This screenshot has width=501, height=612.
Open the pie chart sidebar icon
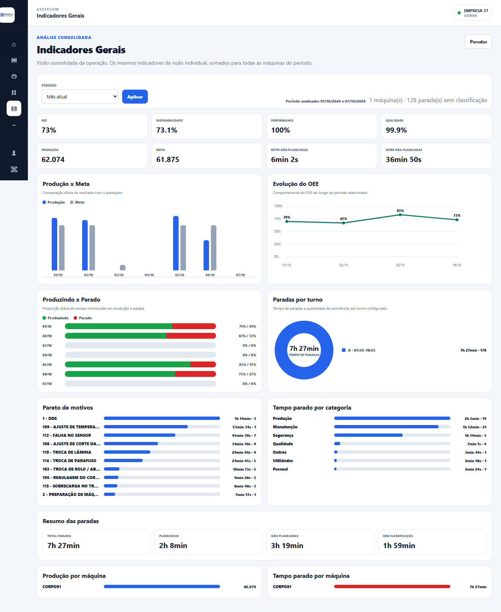point(14,76)
